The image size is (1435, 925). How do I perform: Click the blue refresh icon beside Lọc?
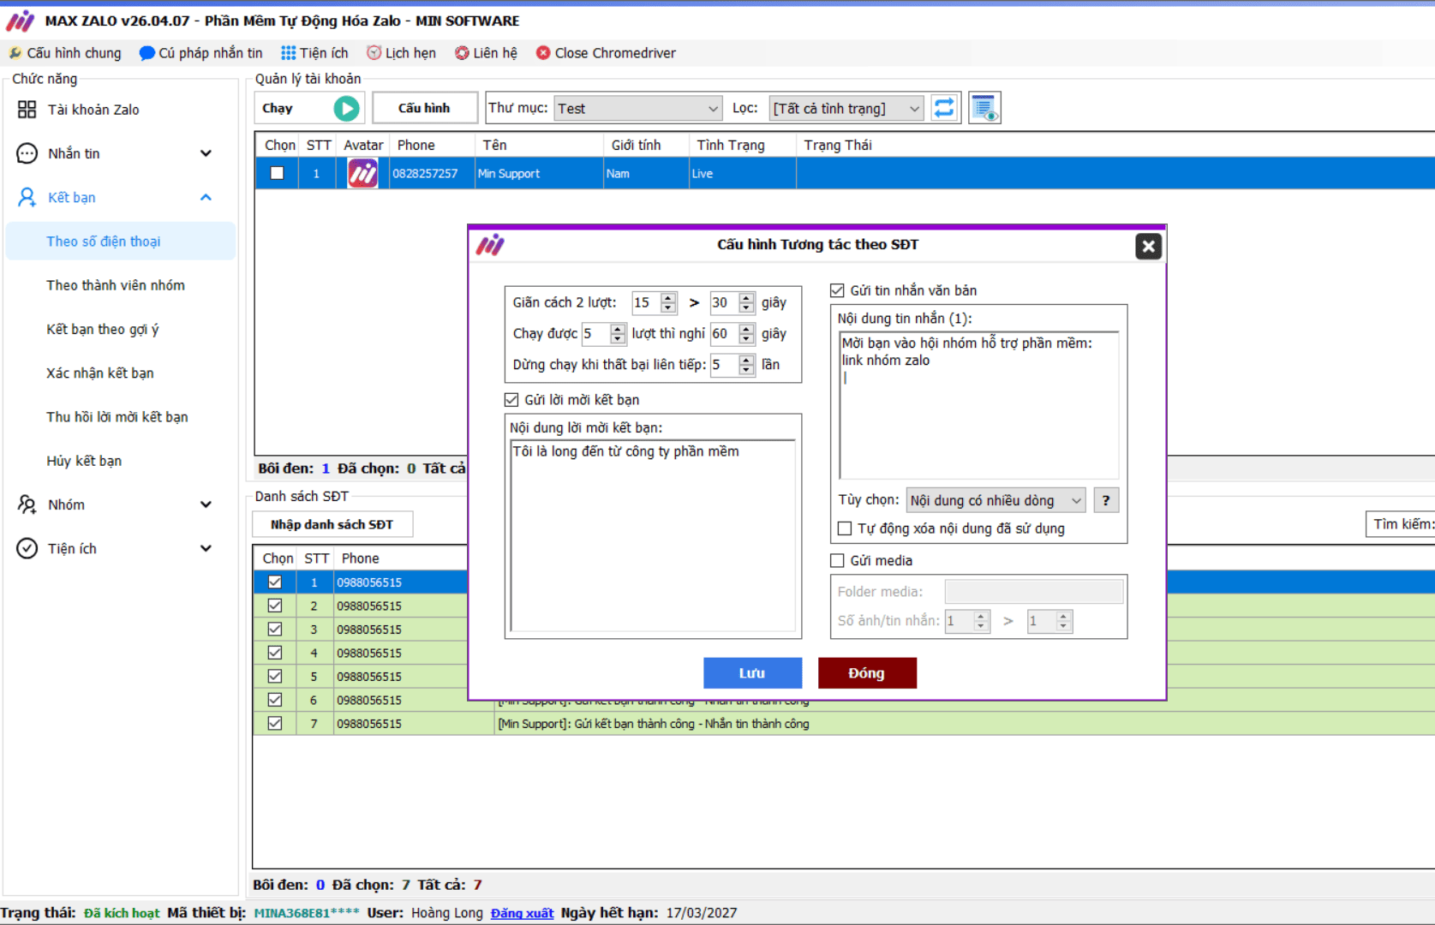tap(944, 108)
